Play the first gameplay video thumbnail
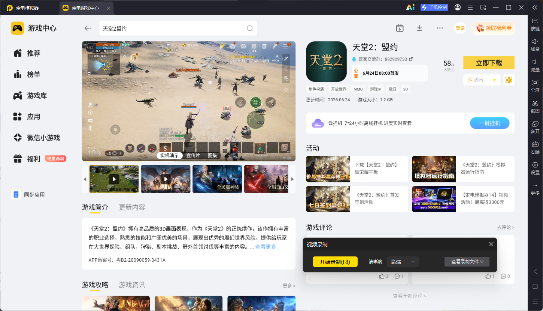Screen dimensions: 543x311 (114, 179)
